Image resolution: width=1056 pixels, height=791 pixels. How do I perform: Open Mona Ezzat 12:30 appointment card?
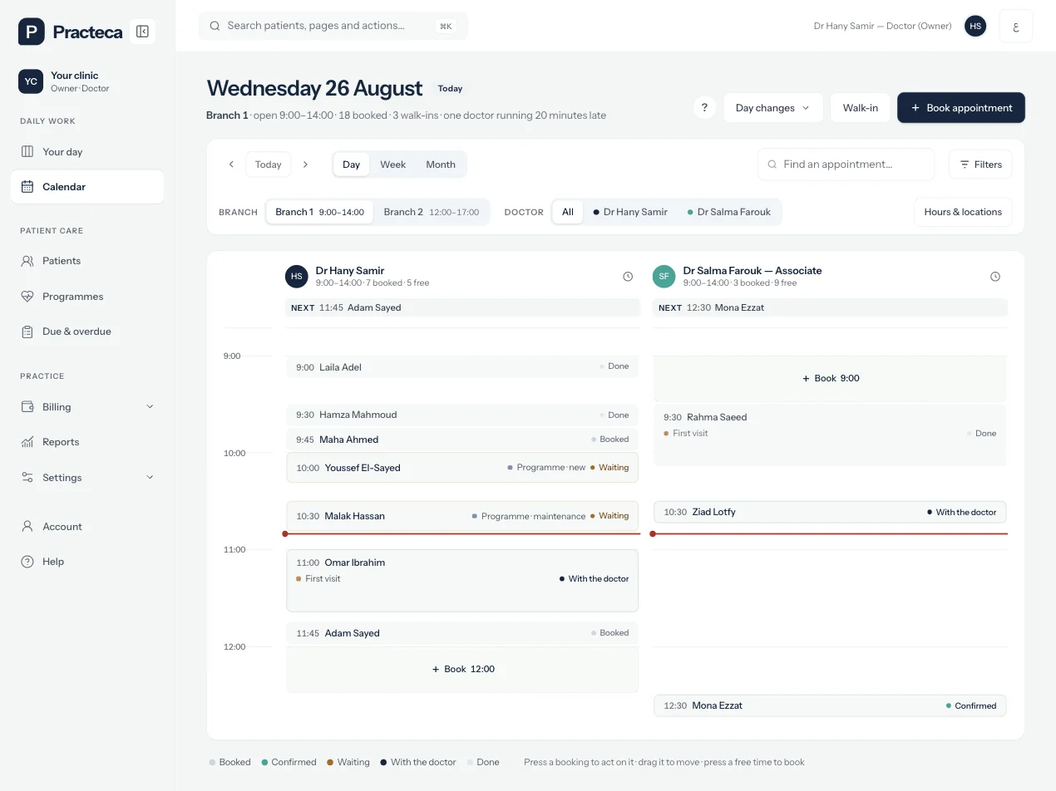pos(830,705)
